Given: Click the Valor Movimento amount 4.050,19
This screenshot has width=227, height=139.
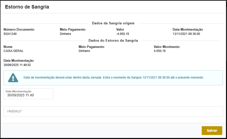Looking at the screenshot, I should 160,51.
